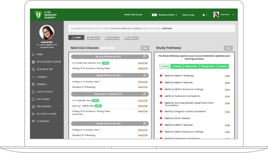Open the E2 Rewards sidebar icon

pos(33,121)
